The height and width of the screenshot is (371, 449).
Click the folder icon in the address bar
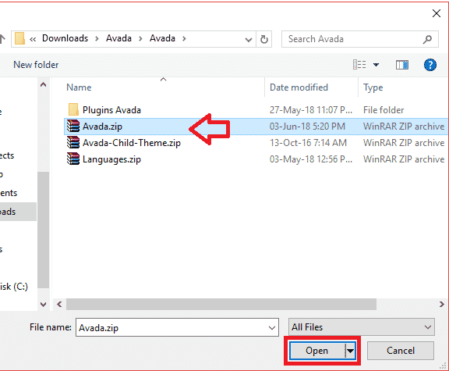click(x=19, y=39)
